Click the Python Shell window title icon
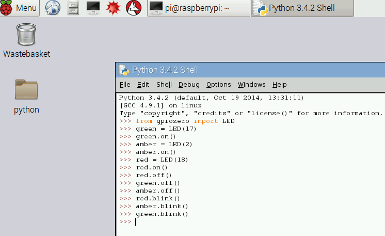 coord(124,70)
